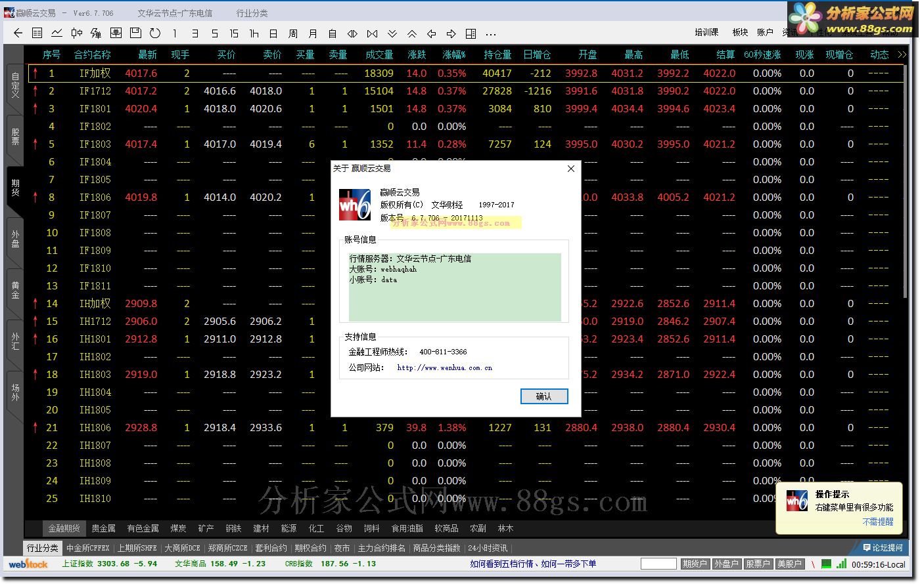The height and width of the screenshot is (584, 920).
Task: Select the daily (日) period button
Action: pyautogui.click(x=273, y=33)
